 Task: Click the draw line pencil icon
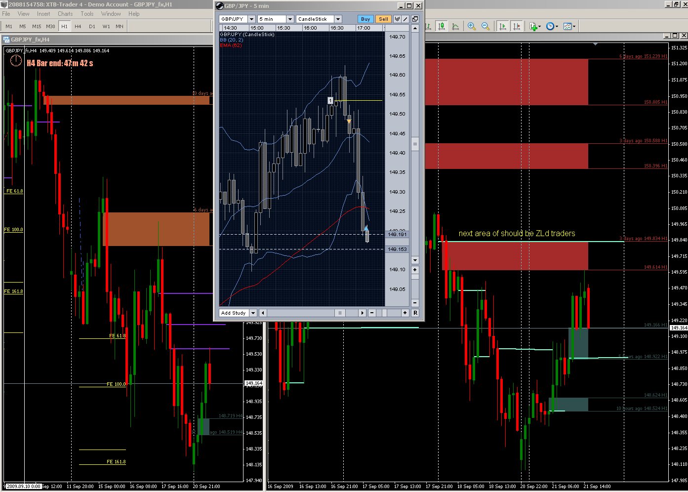pyautogui.click(x=405, y=19)
